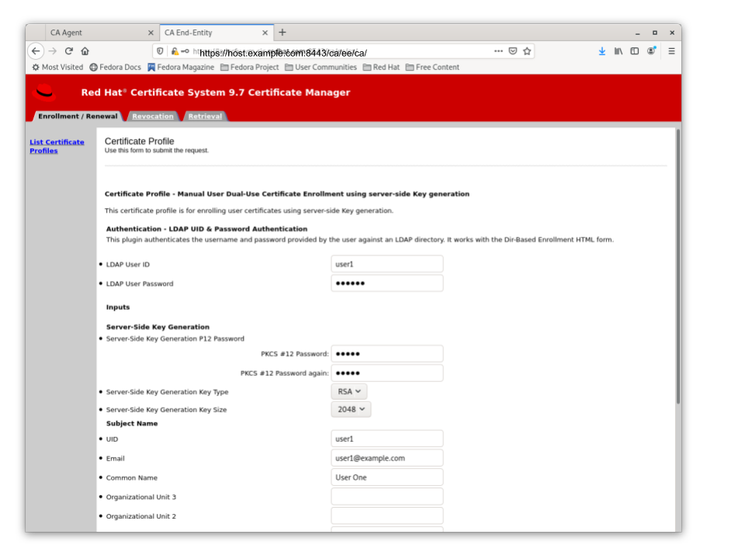745x559 pixels.
Task: Click the Email input field
Action: coord(387,458)
